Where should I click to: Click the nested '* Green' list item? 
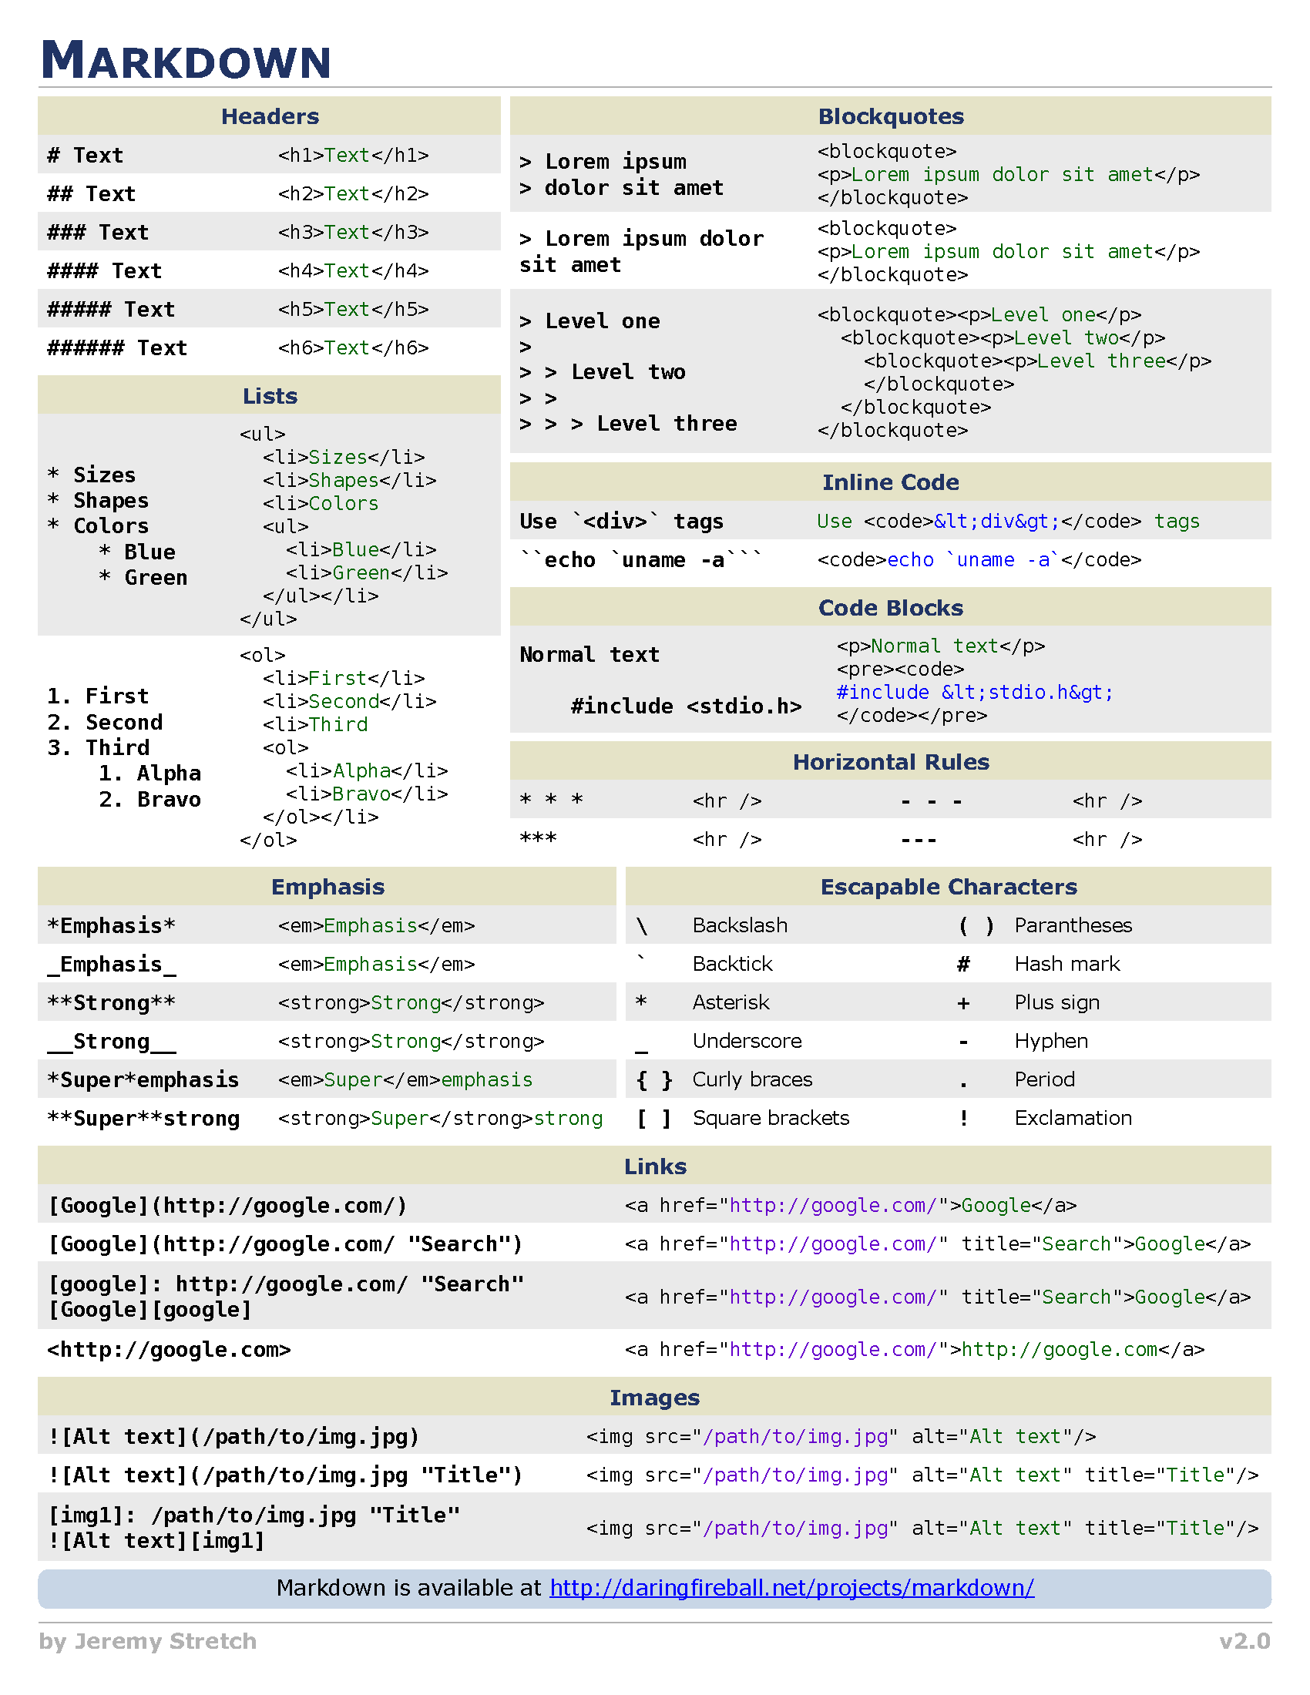click(x=143, y=577)
